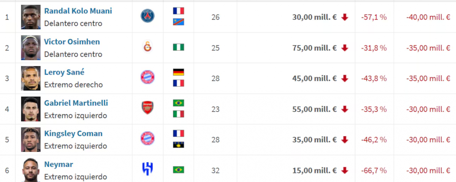456x182 pixels.
Task: Click the PSG club crest icon
Action: [147, 16]
